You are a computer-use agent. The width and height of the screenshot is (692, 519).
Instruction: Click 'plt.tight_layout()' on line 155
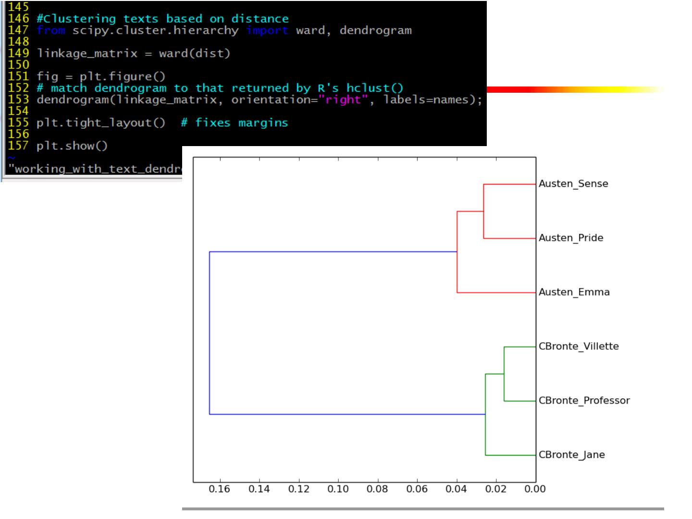[x=101, y=123]
